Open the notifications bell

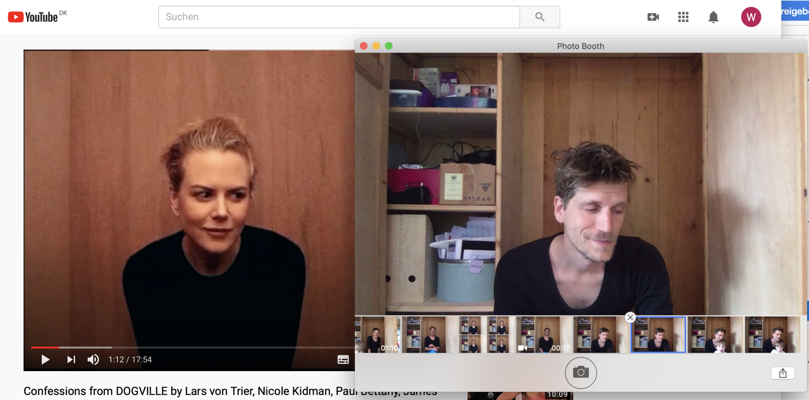click(713, 17)
